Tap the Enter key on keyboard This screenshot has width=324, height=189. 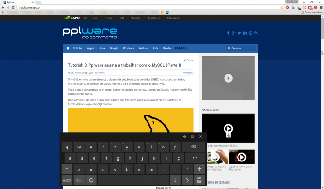coord(195,158)
